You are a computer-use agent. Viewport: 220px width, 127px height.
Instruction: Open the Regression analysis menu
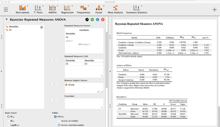click(67, 10)
